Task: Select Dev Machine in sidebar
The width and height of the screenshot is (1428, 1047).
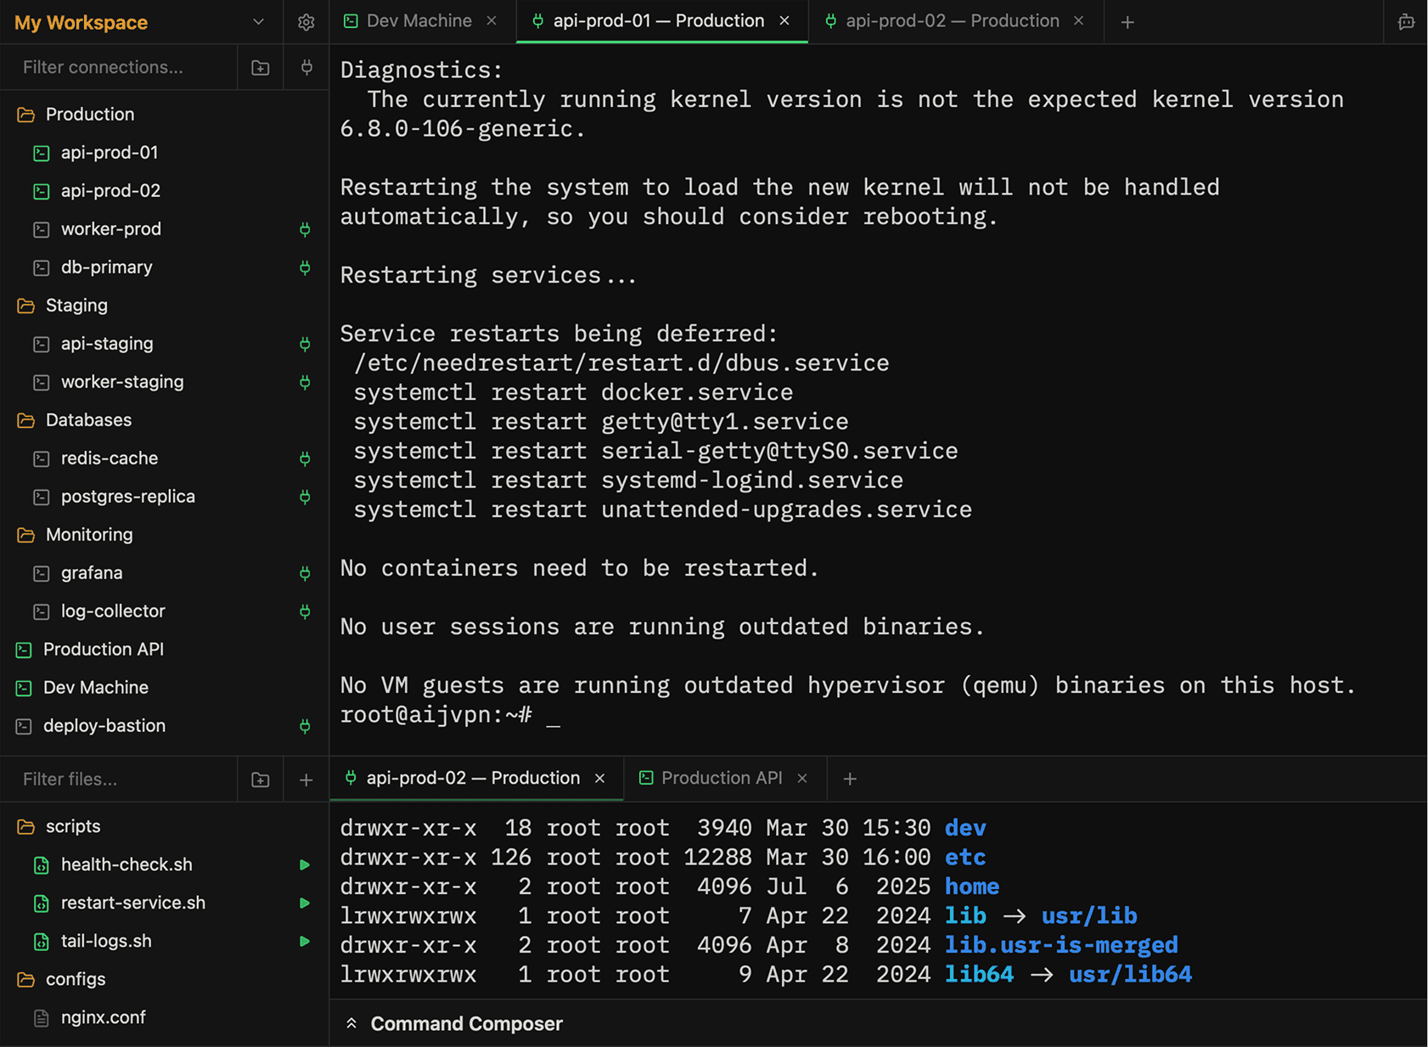Action: tap(165, 687)
